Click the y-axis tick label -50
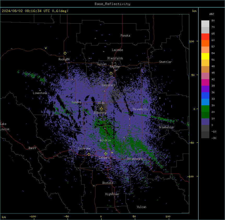The image size is (225, 220). tap(192, 143)
